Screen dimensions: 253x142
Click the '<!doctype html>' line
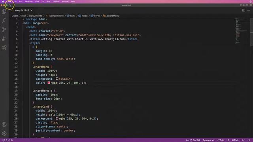coord(35,19)
